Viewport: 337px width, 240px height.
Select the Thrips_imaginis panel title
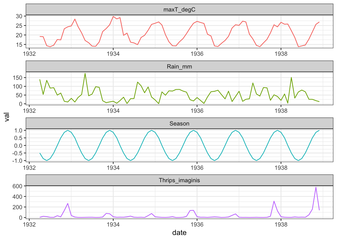pos(179,180)
